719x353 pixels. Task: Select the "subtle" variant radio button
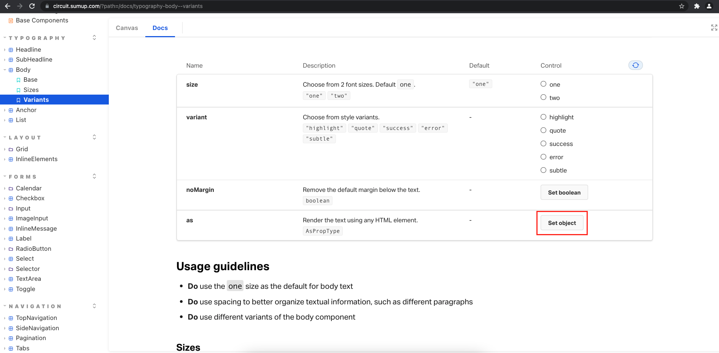click(543, 170)
